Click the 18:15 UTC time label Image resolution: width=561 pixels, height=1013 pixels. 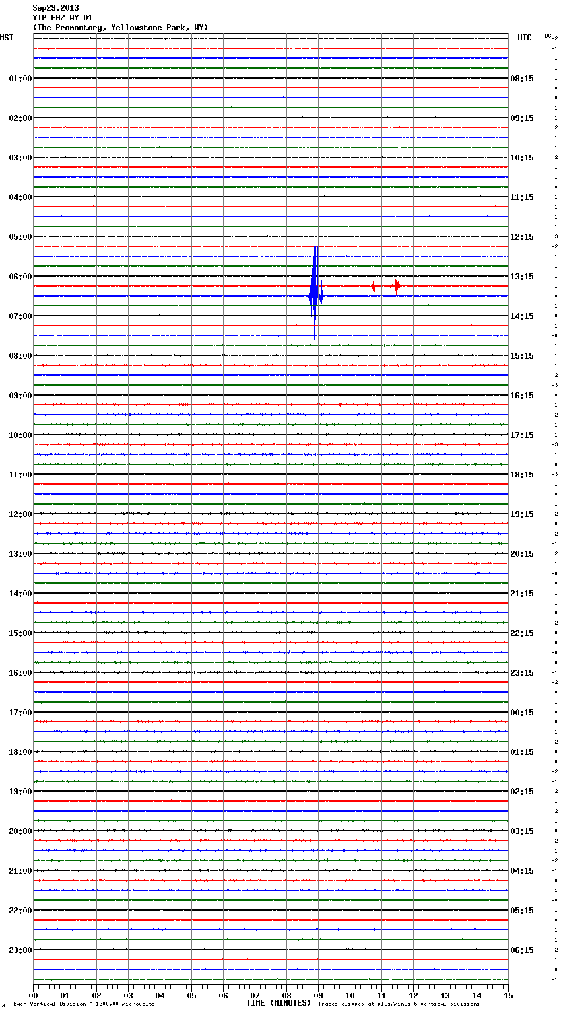point(522,475)
